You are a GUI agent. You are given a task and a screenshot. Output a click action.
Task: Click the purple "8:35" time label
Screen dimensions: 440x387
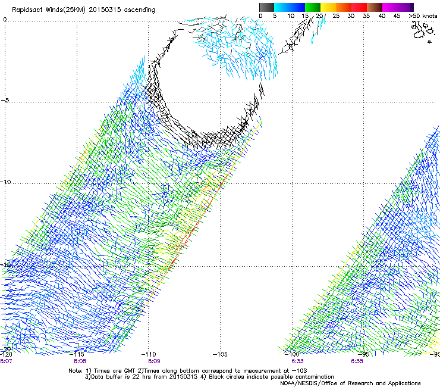(357, 361)
